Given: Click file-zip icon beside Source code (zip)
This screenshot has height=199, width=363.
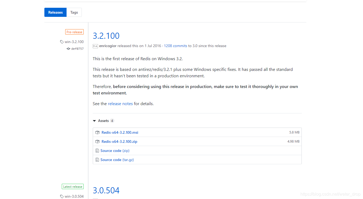Looking at the screenshot, I should point(97,151).
